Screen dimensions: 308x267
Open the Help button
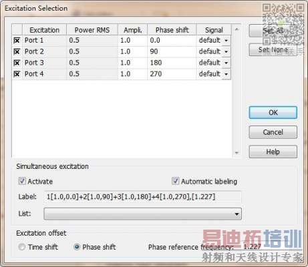273,152
